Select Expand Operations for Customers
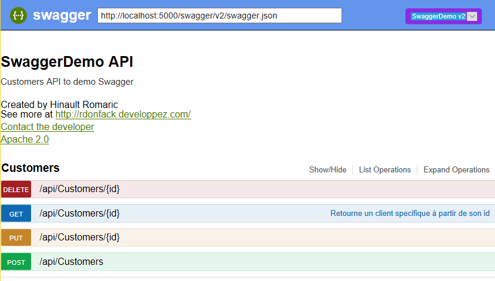495x281 pixels. 456,170
